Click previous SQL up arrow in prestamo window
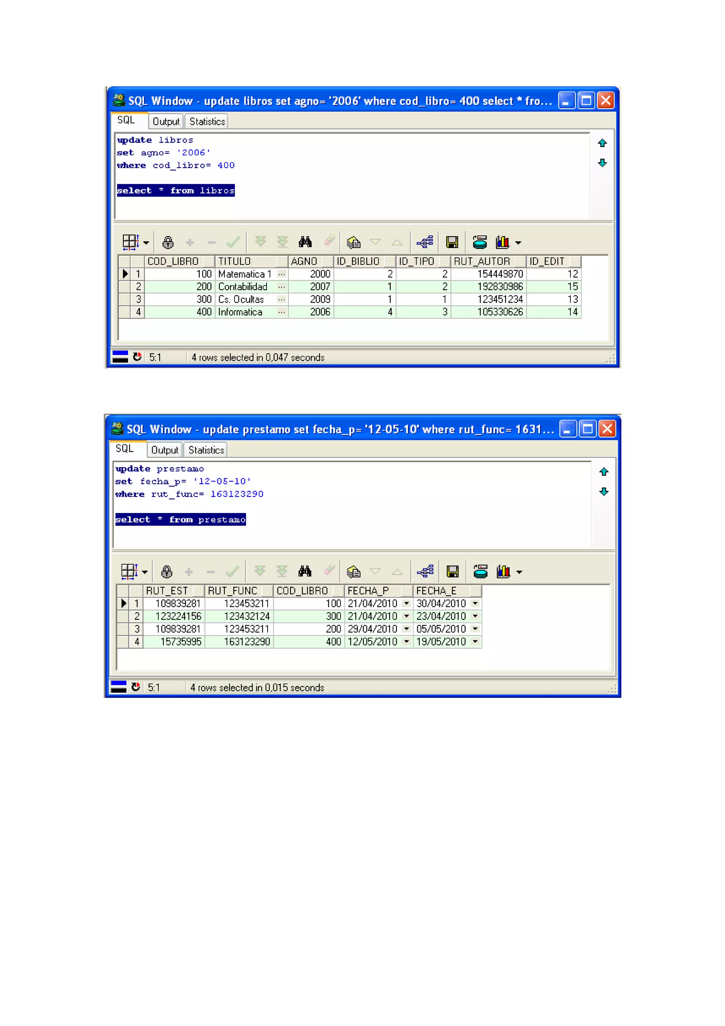The height and width of the screenshot is (1026, 725). click(x=604, y=472)
